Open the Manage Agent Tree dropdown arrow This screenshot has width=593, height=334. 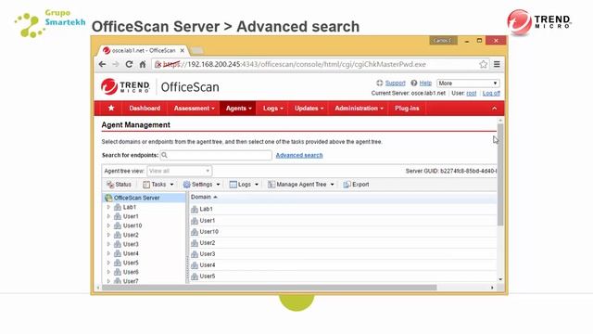tap(332, 185)
